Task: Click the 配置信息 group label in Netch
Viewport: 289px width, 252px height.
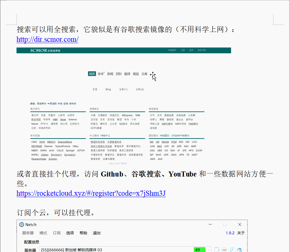Action: pyautogui.click(x=32, y=242)
